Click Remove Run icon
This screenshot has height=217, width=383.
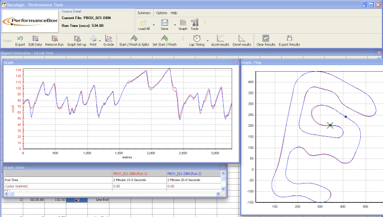click(x=54, y=38)
